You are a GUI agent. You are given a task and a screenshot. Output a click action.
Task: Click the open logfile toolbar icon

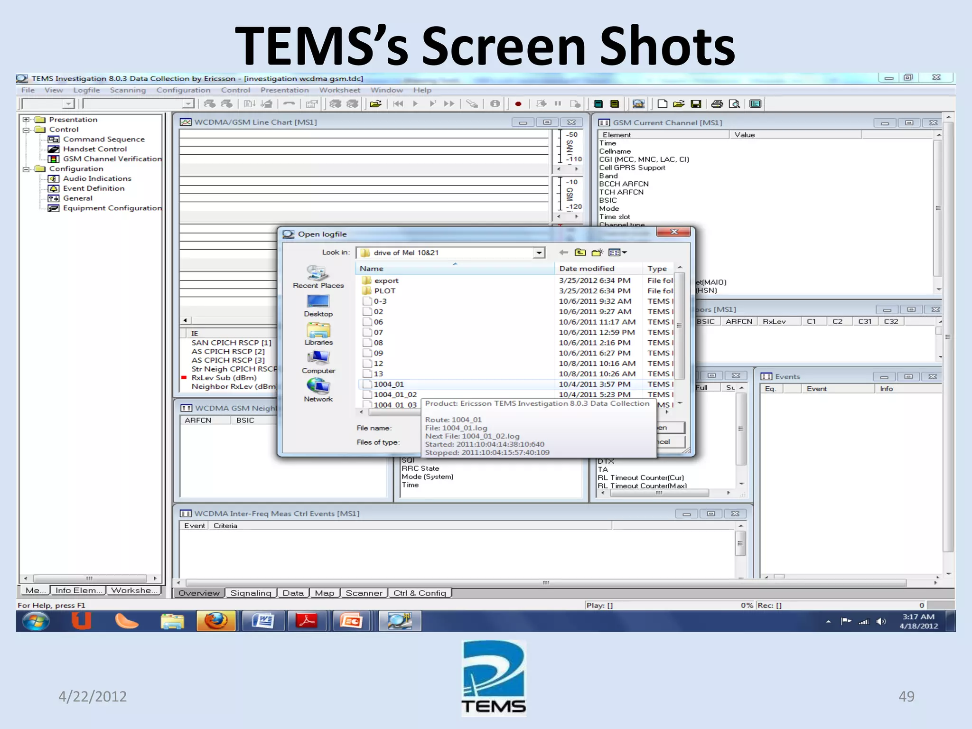pos(376,103)
